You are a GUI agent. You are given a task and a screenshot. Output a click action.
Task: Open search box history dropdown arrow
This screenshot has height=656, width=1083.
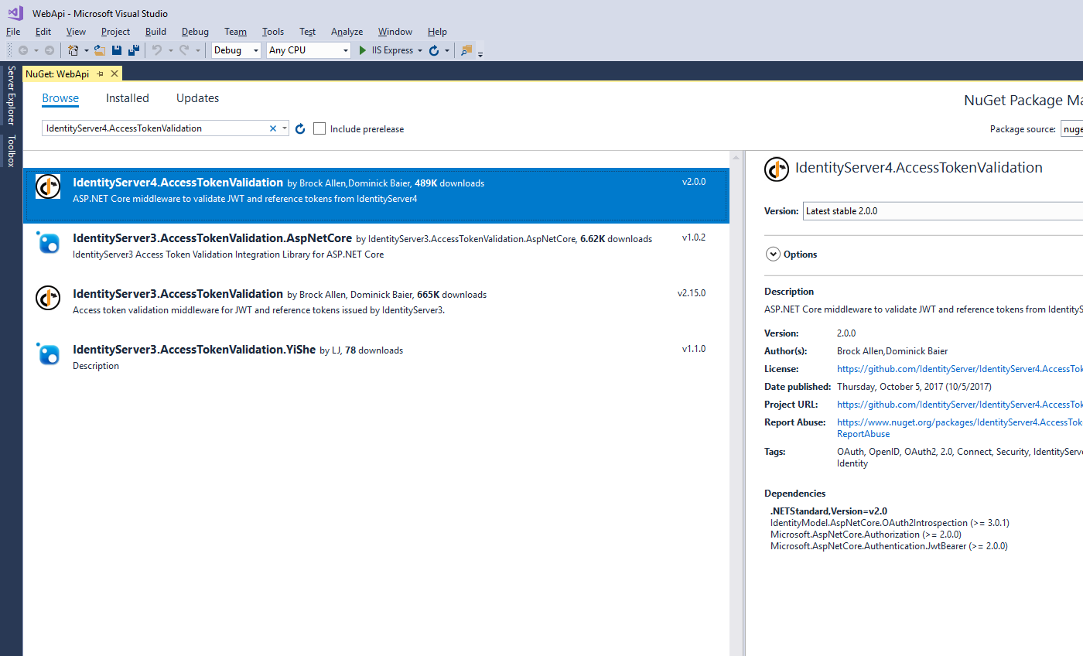click(x=285, y=128)
